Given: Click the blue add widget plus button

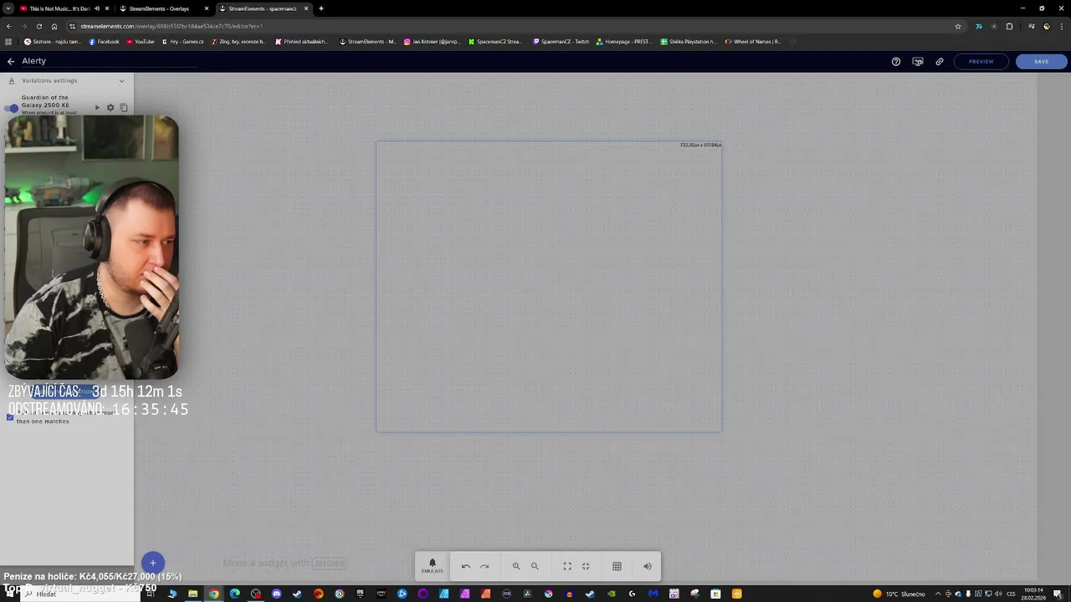Looking at the screenshot, I should click(x=153, y=563).
